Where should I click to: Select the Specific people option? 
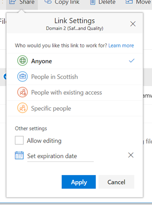[x=75, y=108]
